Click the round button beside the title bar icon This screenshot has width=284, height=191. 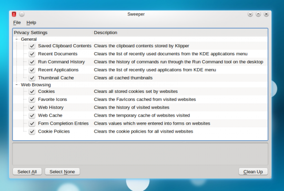point(22,14)
